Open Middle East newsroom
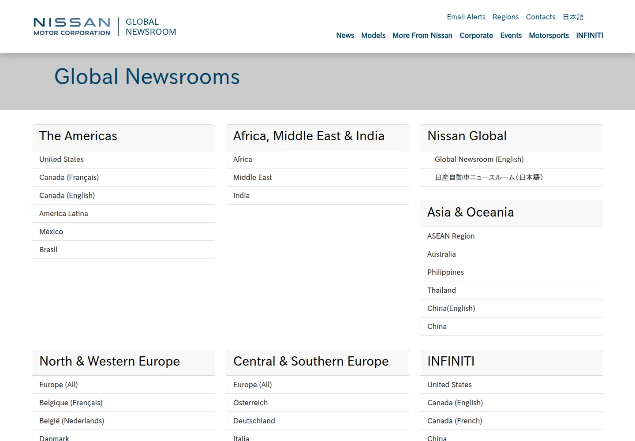Screen dimensions: 635x441 click(317, 177)
